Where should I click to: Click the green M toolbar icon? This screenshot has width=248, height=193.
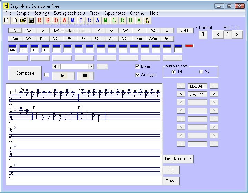click(x=106, y=20)
